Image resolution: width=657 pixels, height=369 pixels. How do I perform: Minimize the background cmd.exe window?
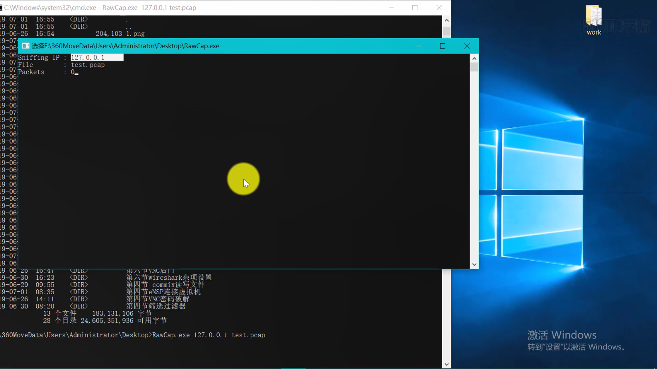[x=391, y=8]
